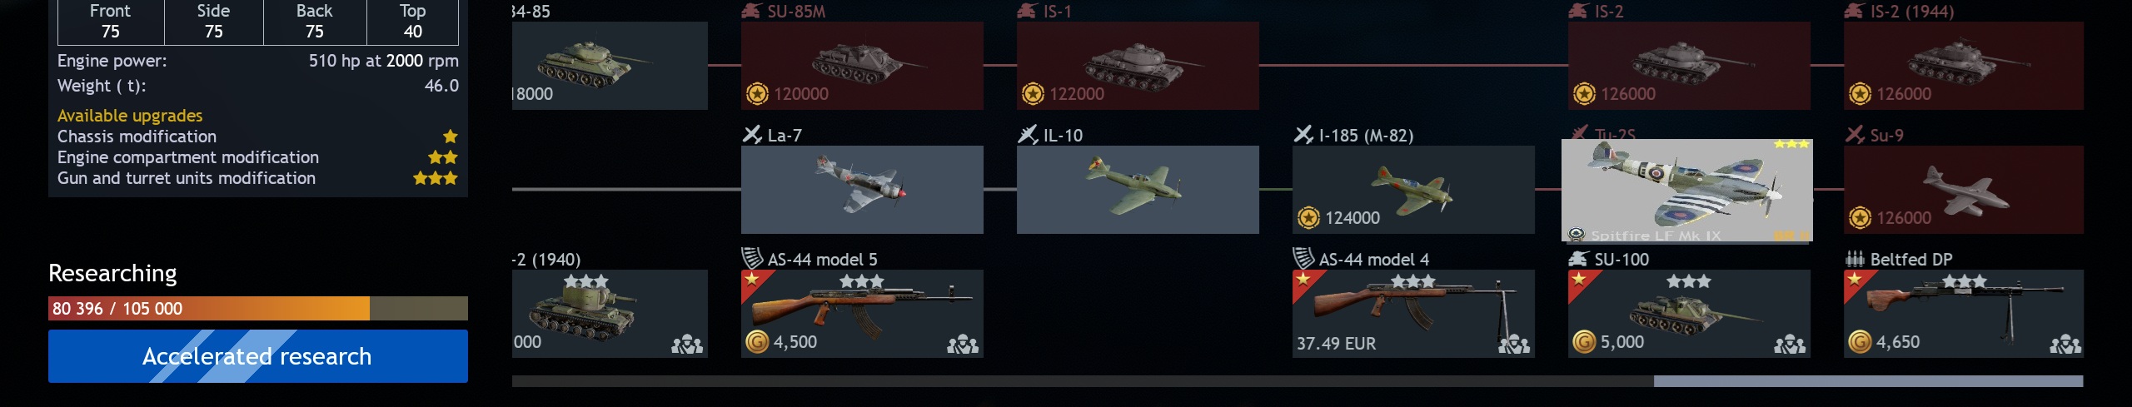The width and height of the screenshot is (2132, 407).
Task: Click the red star badge on AS-44 model 4
Action: [1304, 280]
